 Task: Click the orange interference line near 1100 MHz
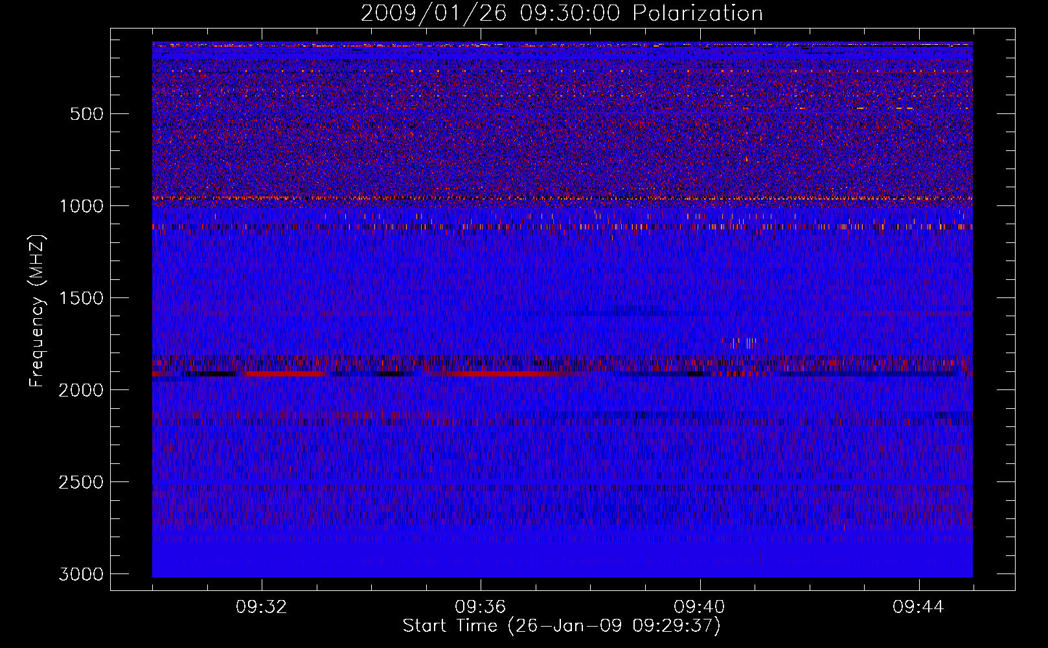click(x=562, y=227)
